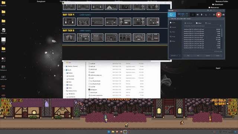
Task: Expand OneDrive - Personal in Explorer tree
Action: [x=64, y=66]
